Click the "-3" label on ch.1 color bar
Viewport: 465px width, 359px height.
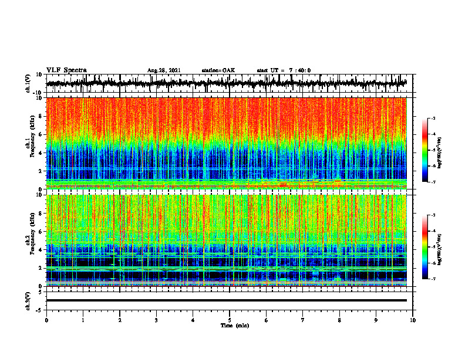433,118
